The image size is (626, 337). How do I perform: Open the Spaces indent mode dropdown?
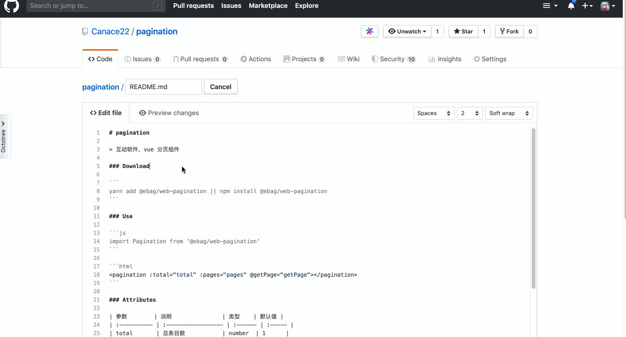click(434, 113)
